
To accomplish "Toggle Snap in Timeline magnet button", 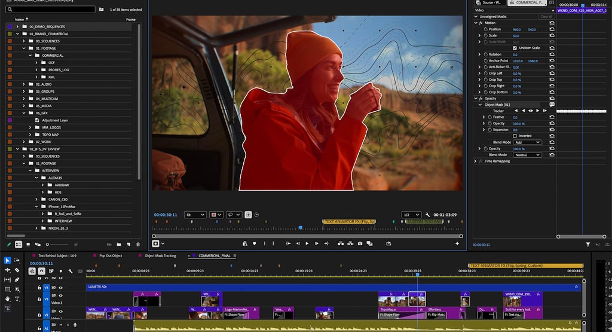I will (x=42, y=271).
